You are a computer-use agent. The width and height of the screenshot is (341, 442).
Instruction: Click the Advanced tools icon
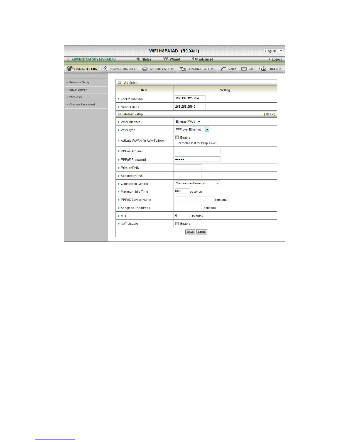[x=195, y=59]
